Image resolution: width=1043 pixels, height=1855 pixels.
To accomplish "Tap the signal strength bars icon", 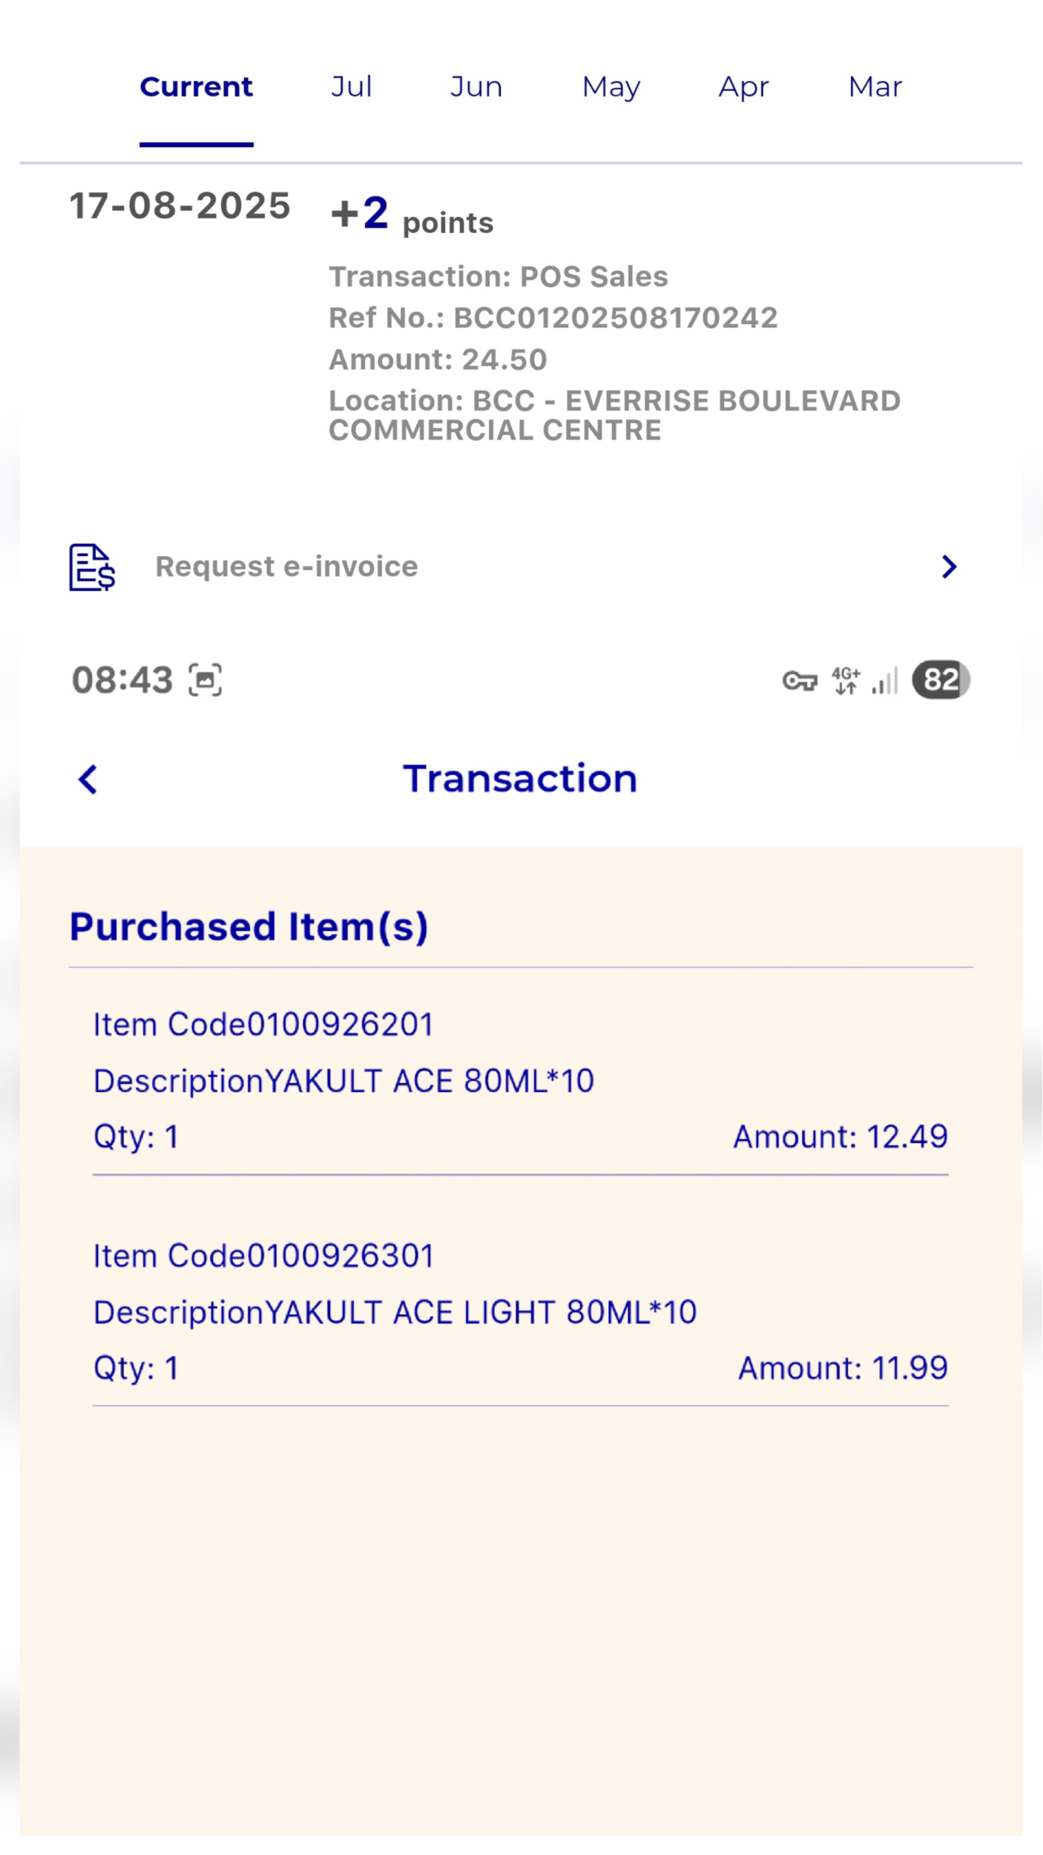I will 885,680.
